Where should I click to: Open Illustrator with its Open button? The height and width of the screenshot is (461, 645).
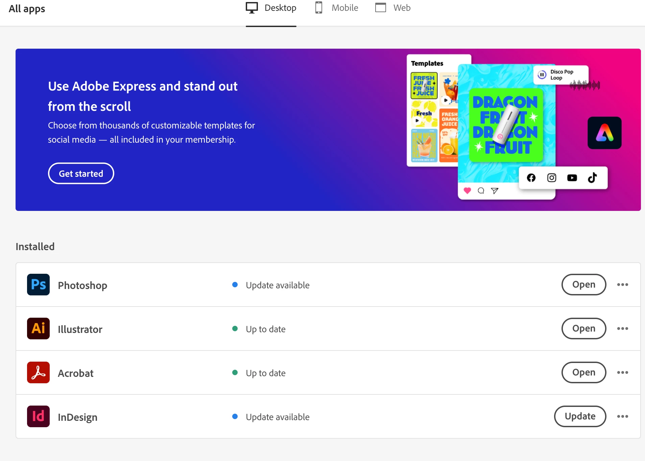point(584,329)
